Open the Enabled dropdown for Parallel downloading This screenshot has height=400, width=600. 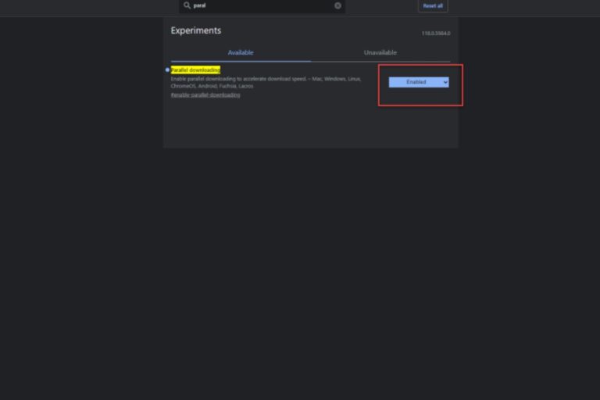point(419,82)
